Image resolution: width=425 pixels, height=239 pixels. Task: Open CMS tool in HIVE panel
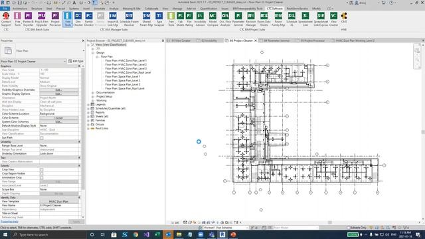coord(344,18)
